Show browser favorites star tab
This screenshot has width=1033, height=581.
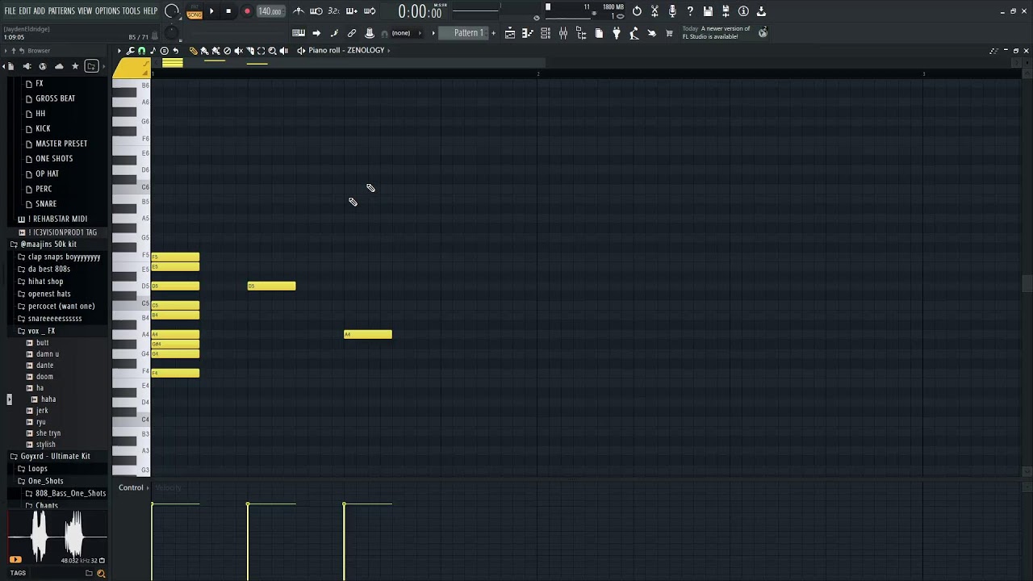[75, 66]
